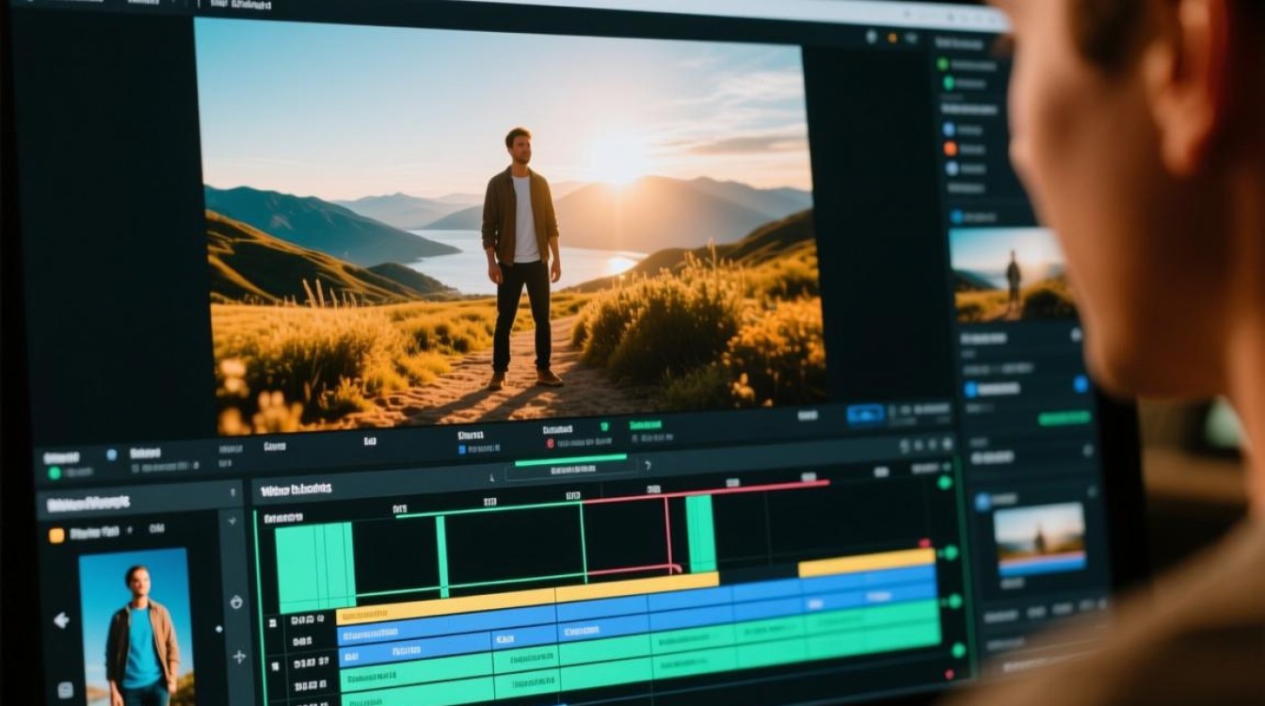
Task: Click the small square icon at bottom-left corner
Action: tap(67, 688)
